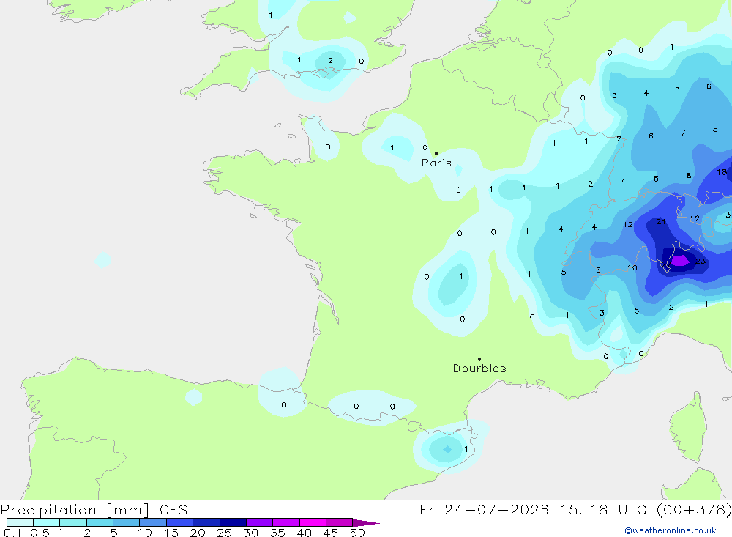Click the 'GFS' model name text
Screen dimensions: 732x537
coord(173,510)
